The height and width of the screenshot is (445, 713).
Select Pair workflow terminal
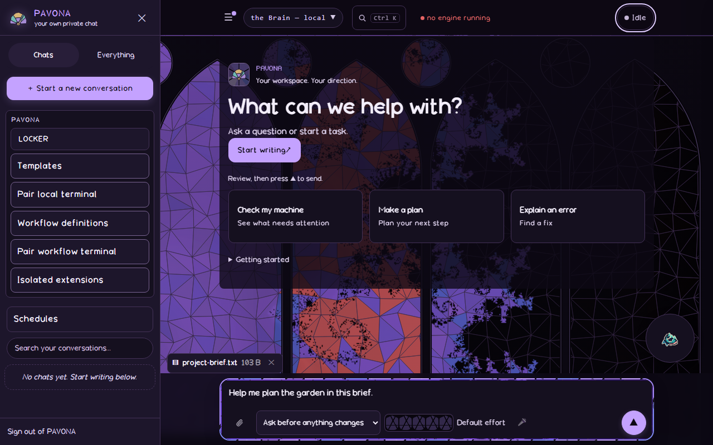click(x=80, y=251)
